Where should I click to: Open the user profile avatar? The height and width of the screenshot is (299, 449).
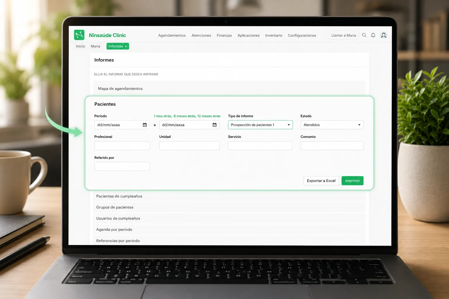(x=384, y=35)
